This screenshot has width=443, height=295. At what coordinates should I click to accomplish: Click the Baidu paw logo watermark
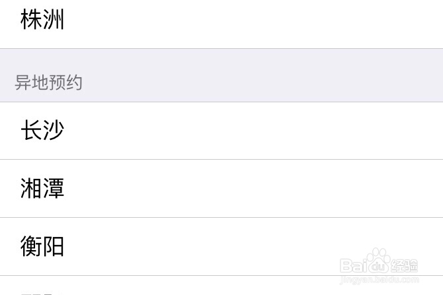(x=378, y=261)
